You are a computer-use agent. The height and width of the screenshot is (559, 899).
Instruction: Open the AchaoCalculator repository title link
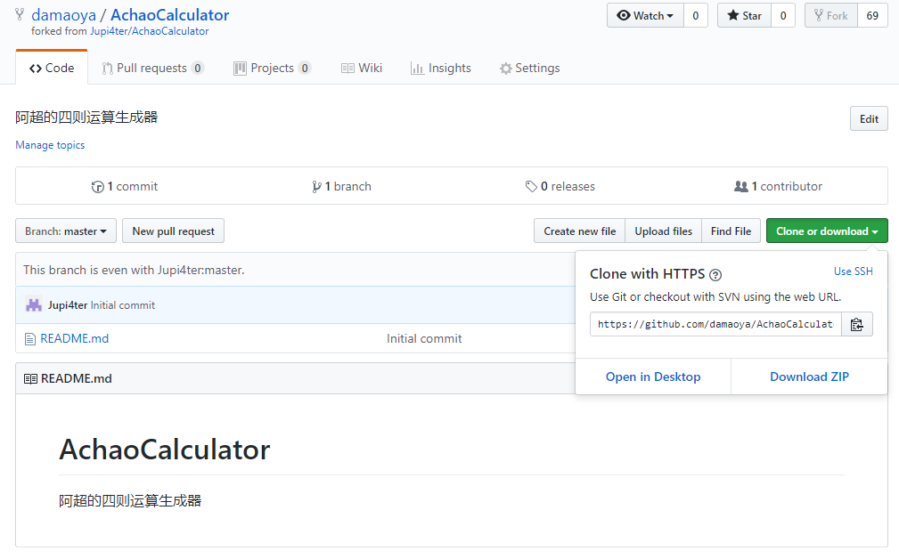(169, 15)
